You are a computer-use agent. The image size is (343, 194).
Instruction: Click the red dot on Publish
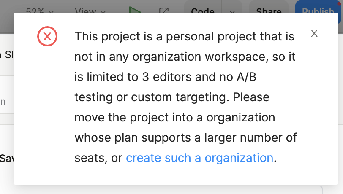(338, 2)
